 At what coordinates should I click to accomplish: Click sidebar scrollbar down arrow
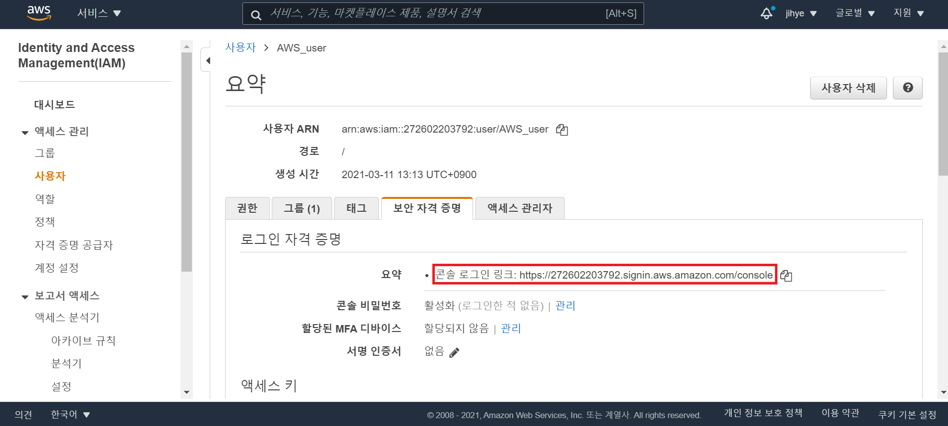186,392
